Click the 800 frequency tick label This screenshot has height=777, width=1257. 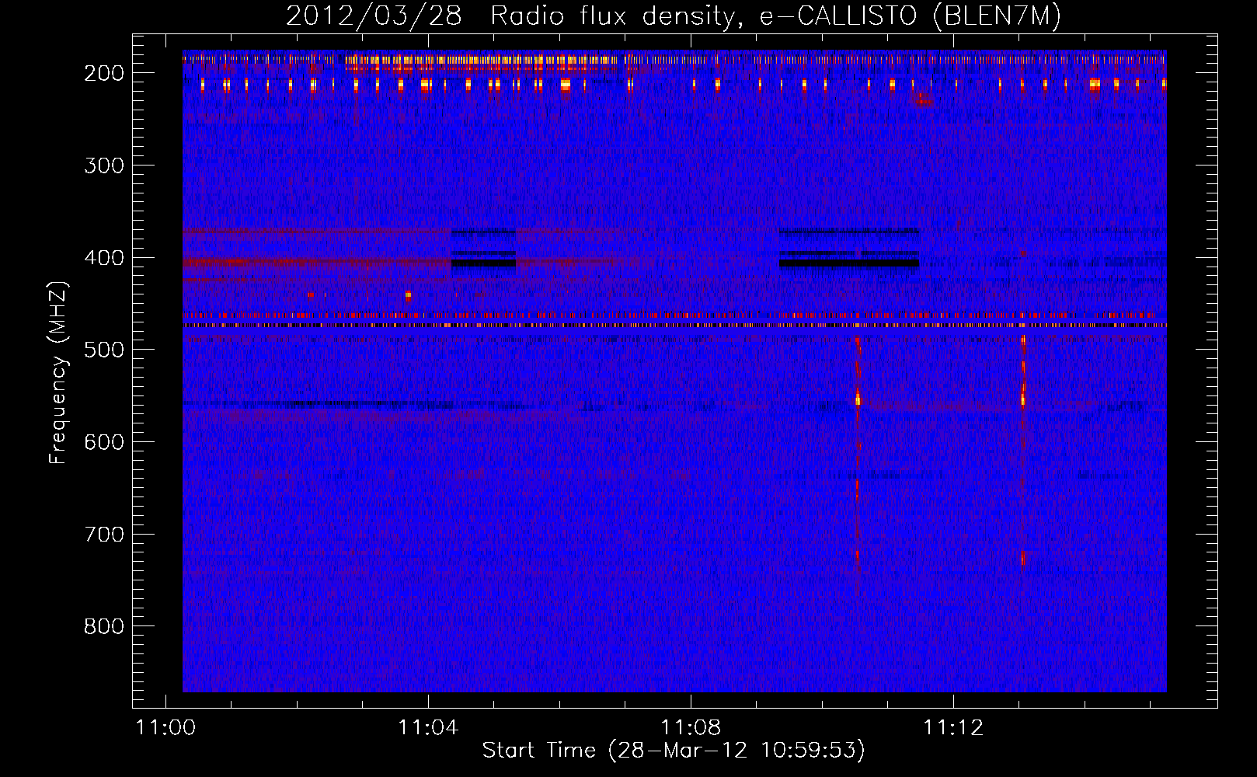104,626
